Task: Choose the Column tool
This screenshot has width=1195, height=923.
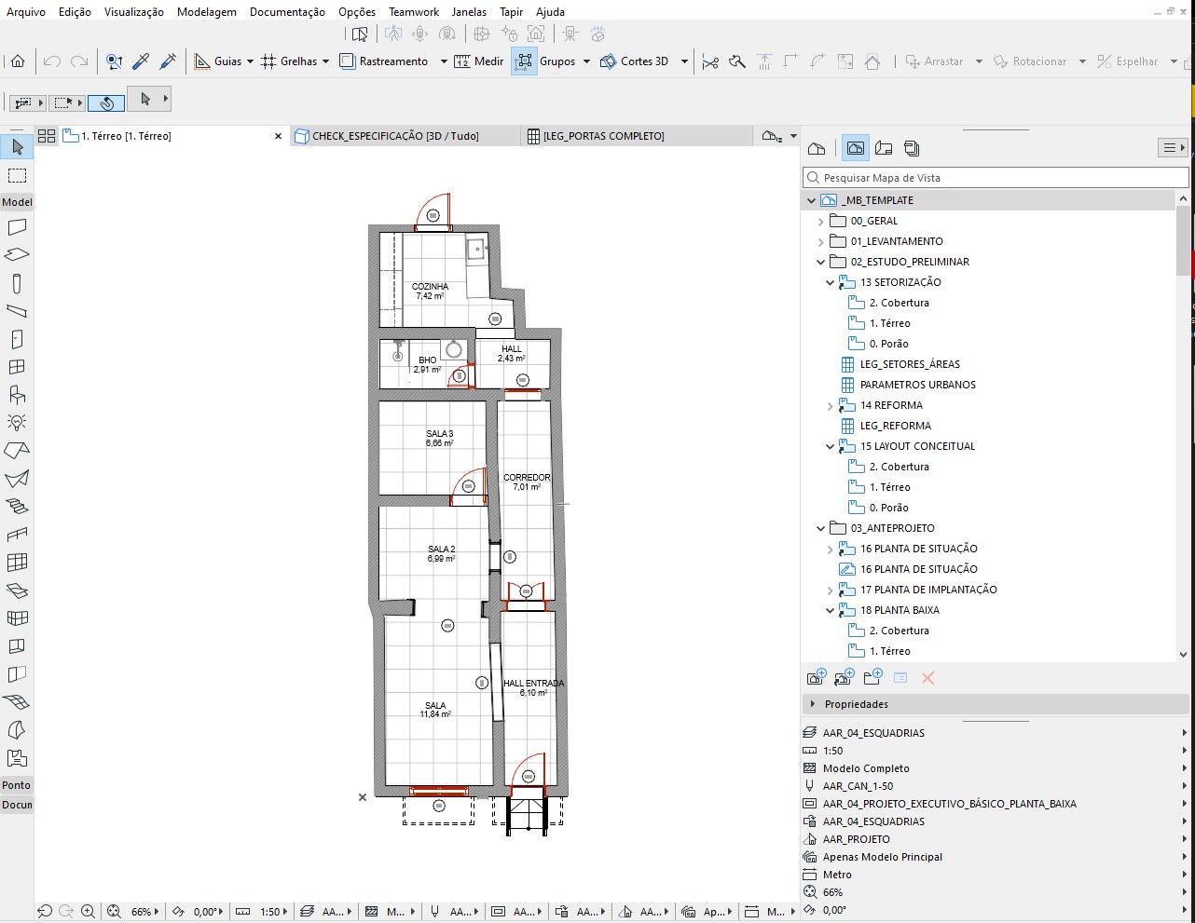Action: pyautogui.click(x=17, y=283)
